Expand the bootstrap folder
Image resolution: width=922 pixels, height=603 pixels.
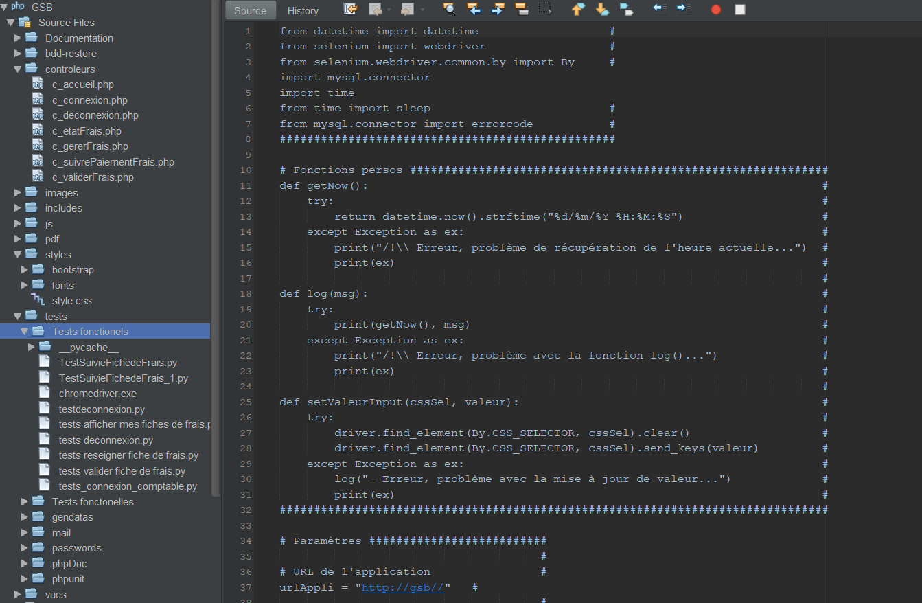point(24,269)
